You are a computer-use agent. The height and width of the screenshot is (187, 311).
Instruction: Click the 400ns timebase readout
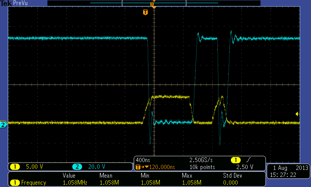click(143, 160)
